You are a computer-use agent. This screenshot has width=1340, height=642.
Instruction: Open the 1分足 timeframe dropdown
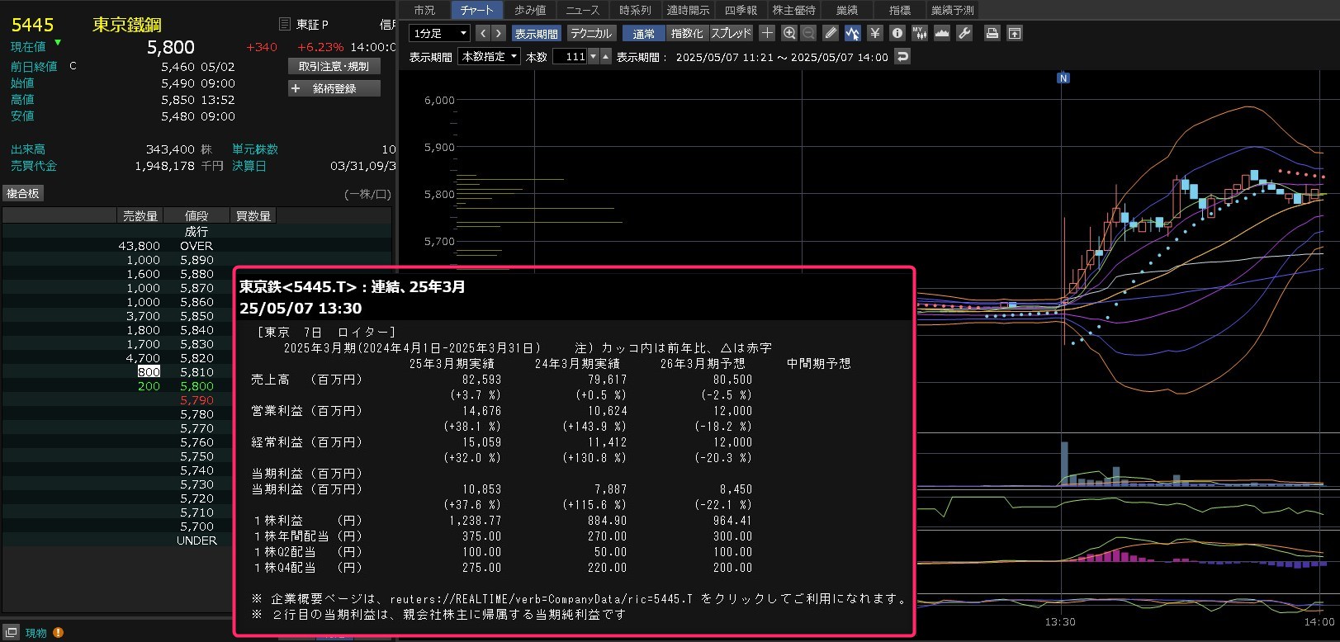point(439,33)
